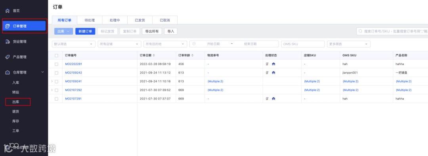Click the 标记发货 button
The height and width of the screenshot is (156, 428).
pos(107,31)
